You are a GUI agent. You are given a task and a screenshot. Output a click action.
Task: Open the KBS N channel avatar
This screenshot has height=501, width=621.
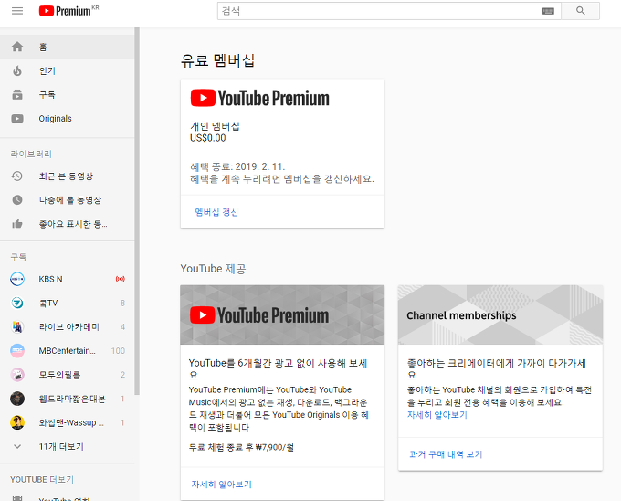tap(17, 279)
